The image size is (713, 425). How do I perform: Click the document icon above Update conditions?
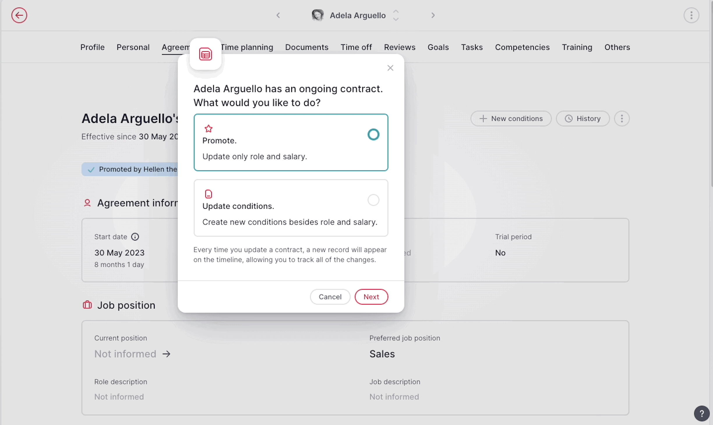208,194
